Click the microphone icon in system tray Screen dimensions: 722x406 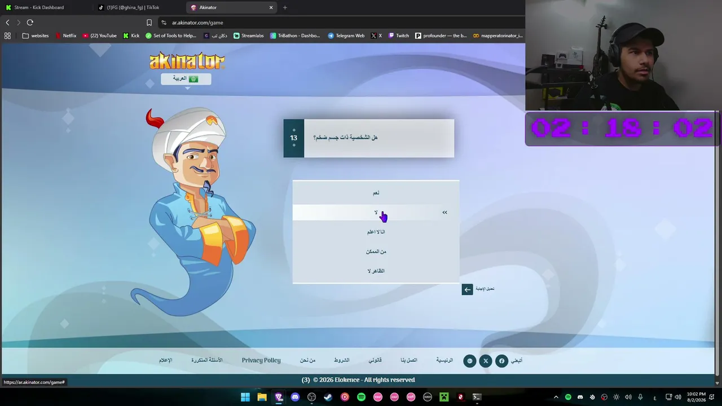[640, 397]
